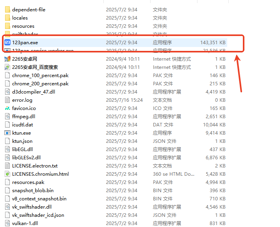Click the 123pan.exe application icon
The width and height of the screenshot is (280, 227).
[7, 43]
